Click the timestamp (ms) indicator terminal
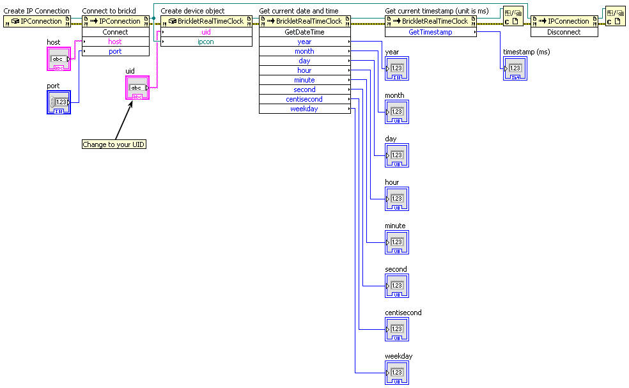The image size is (629, 388). [515, 68]
